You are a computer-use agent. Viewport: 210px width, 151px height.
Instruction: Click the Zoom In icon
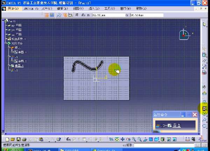click(x=134, y=139)
